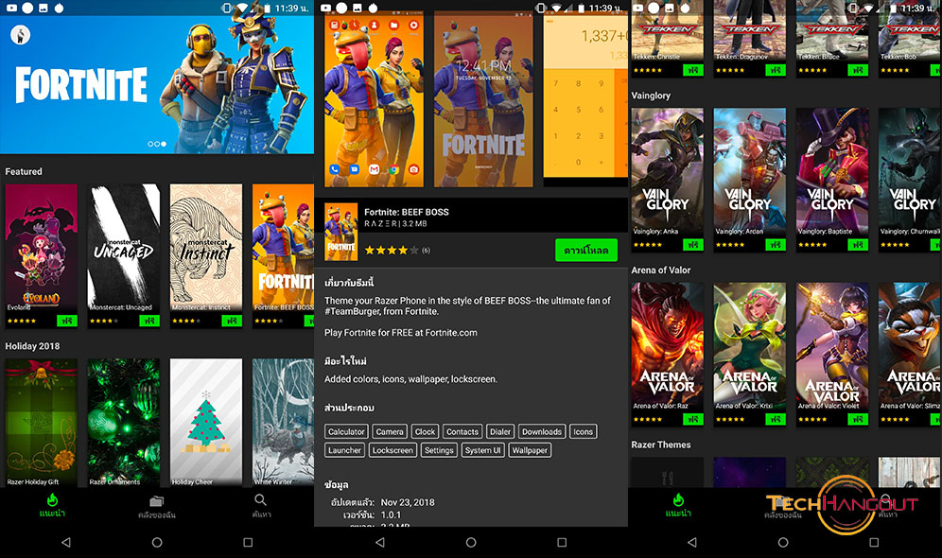Open recent apps square on Featured screen

[248, 542]
